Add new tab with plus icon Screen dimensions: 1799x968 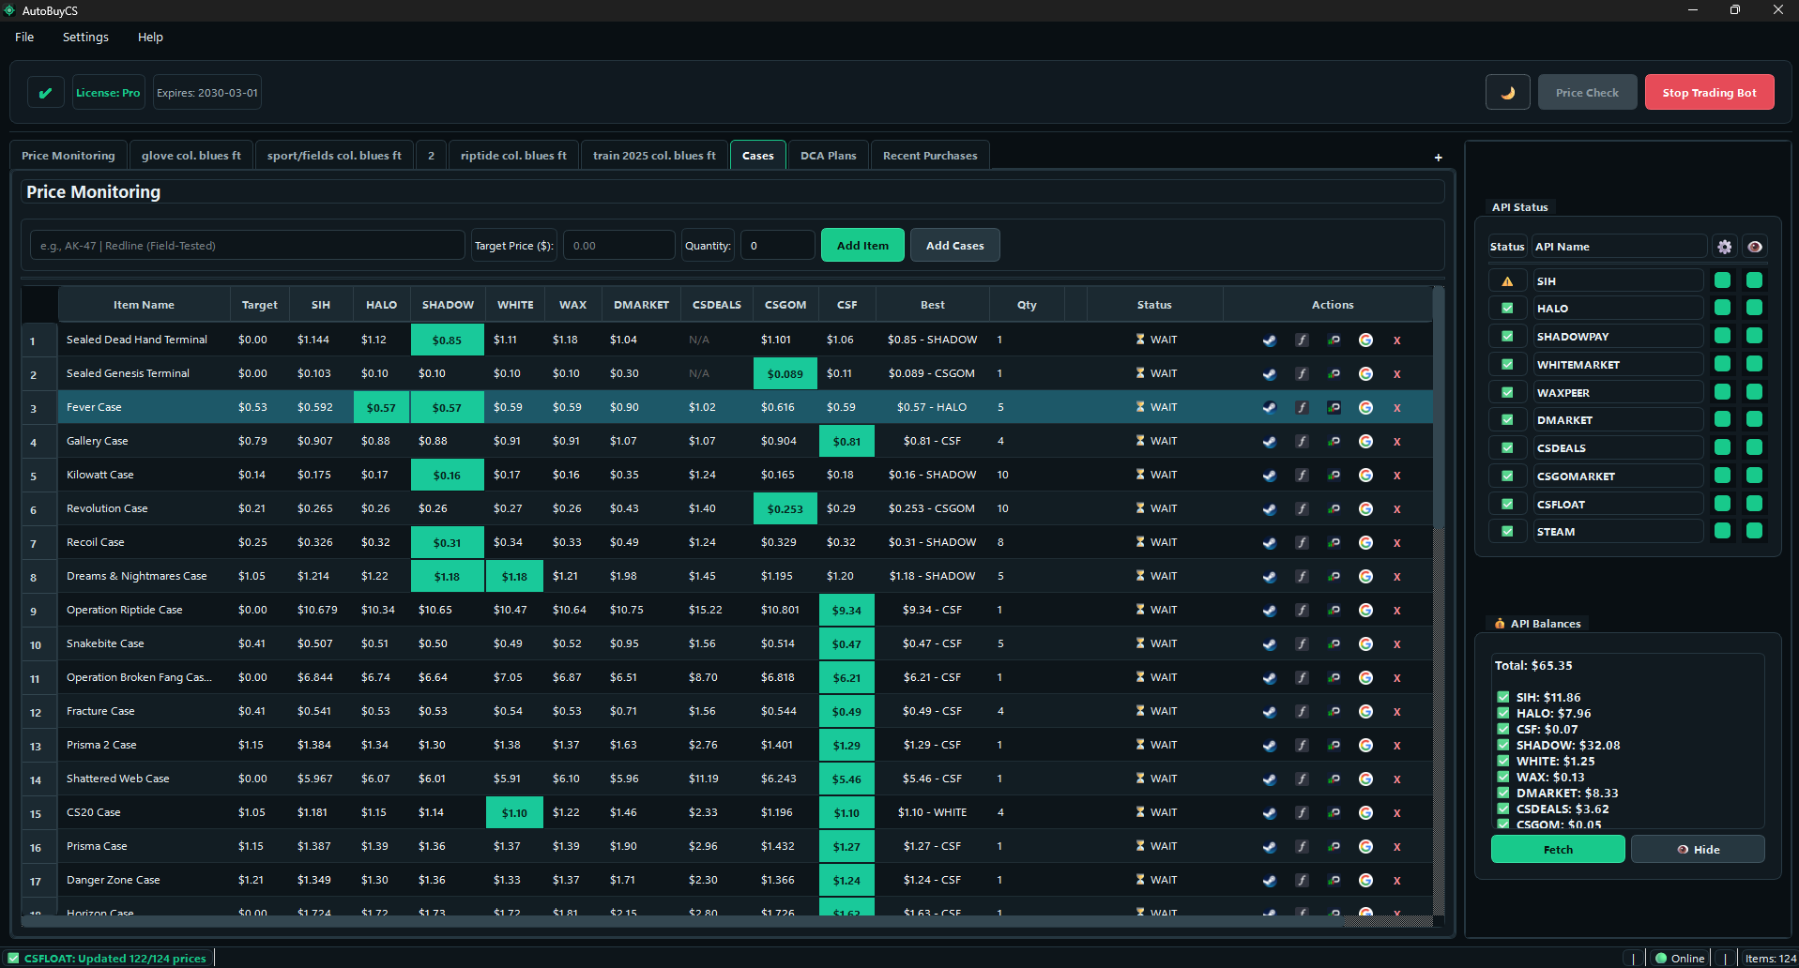(x=1438, y=158)
